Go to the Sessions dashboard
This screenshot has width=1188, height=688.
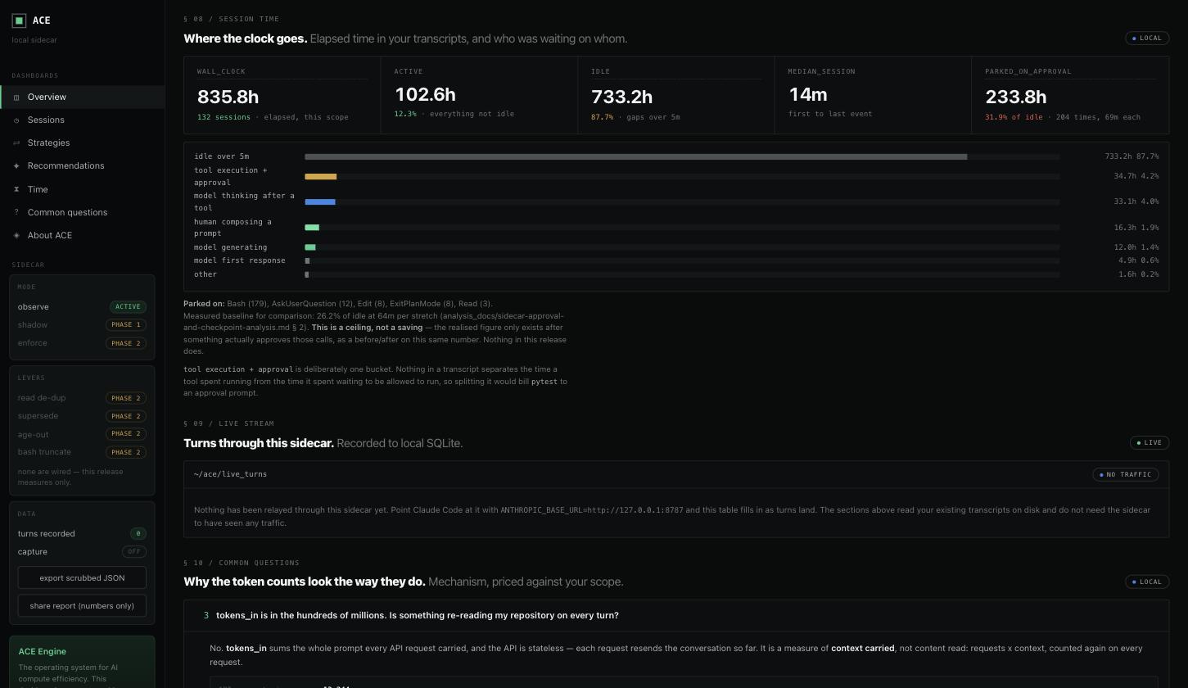pyautogui.click(x=82, y=120)
